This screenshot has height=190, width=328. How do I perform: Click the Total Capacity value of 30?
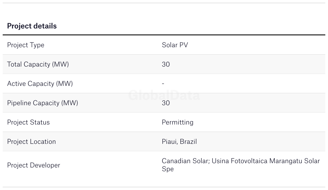point(166,64)
